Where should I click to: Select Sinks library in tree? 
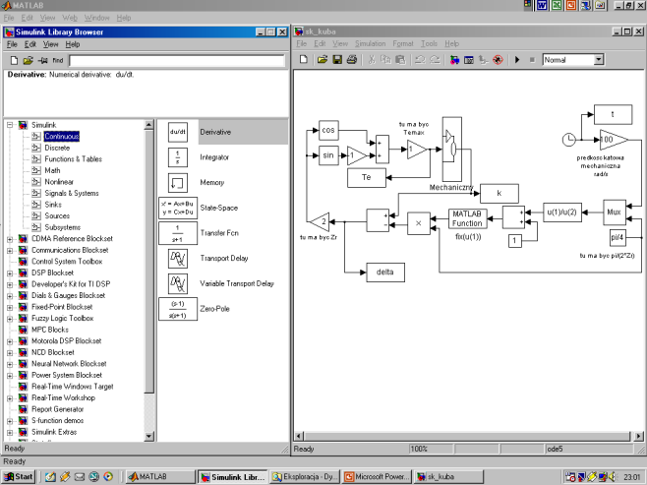tap(53, 205)
